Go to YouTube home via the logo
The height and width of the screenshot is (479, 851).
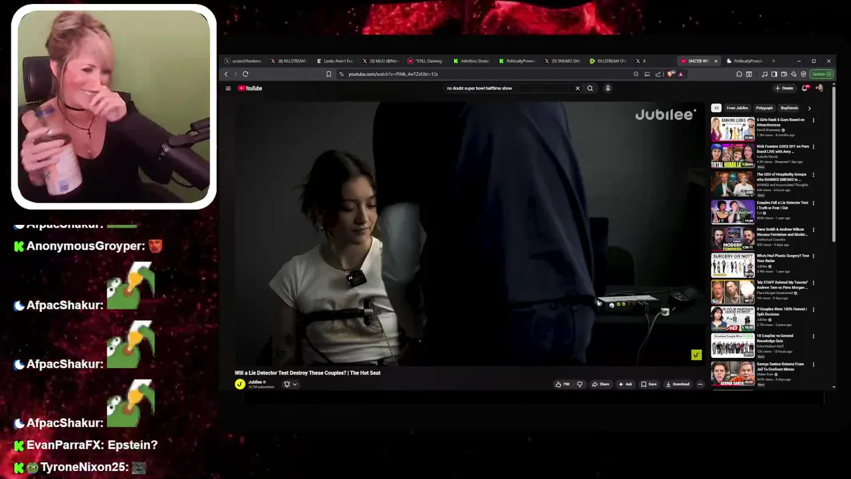click(x=251, y=88)
